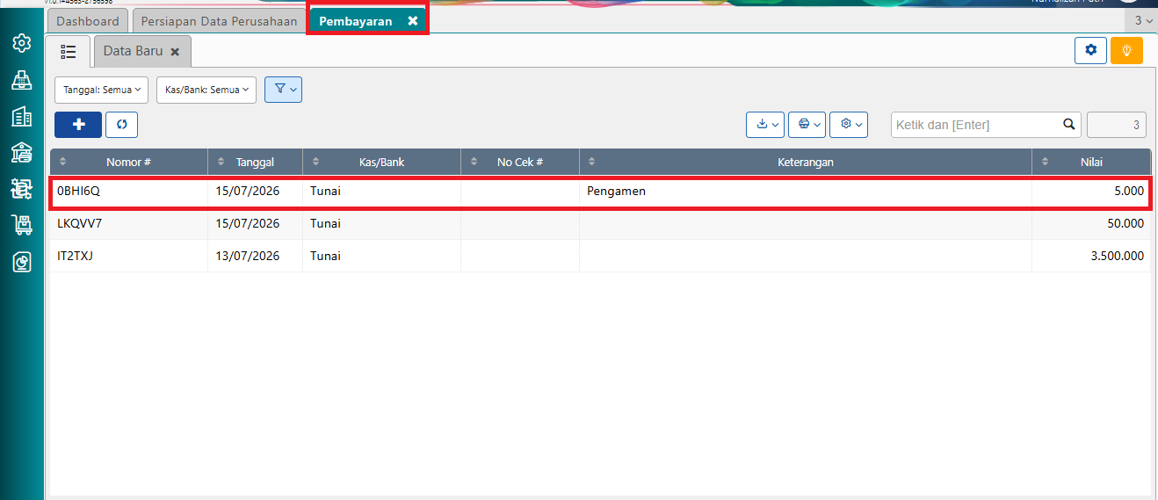Image resolution: width=1158 pixels, height=500 pixels.
Task: Switch to Persiapan Data Perusahaan tab
Action: [218, 21]
